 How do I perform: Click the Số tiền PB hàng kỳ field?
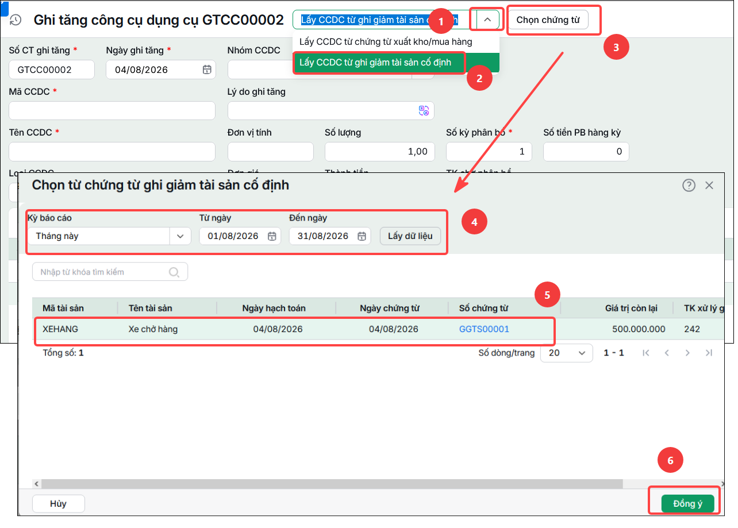tap(586, 152)
